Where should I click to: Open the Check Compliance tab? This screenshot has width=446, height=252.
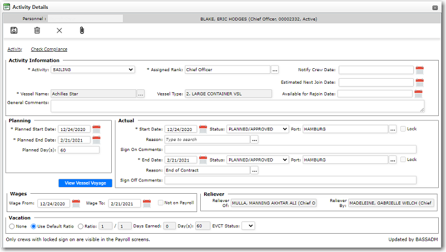(x=49, y=49)
